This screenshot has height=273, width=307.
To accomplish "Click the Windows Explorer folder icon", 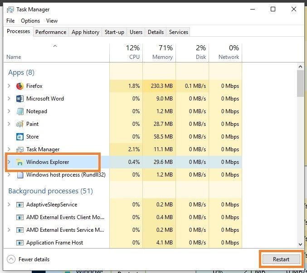I will pos(20,162).
